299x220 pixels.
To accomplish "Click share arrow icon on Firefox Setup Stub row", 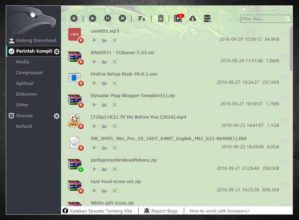I will 284,77.
